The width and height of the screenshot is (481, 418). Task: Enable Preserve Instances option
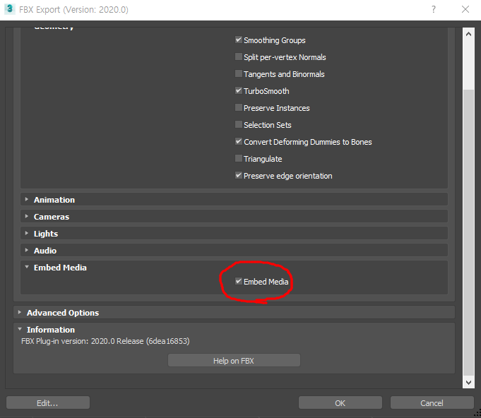click(x=238, y=107)
